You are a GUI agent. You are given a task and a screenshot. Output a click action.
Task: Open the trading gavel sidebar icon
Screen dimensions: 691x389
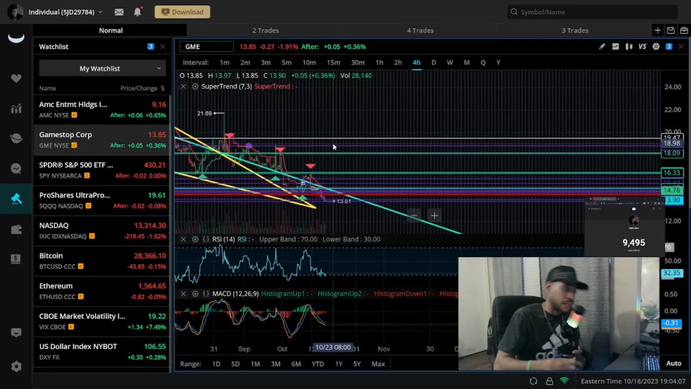pos(16,199)
